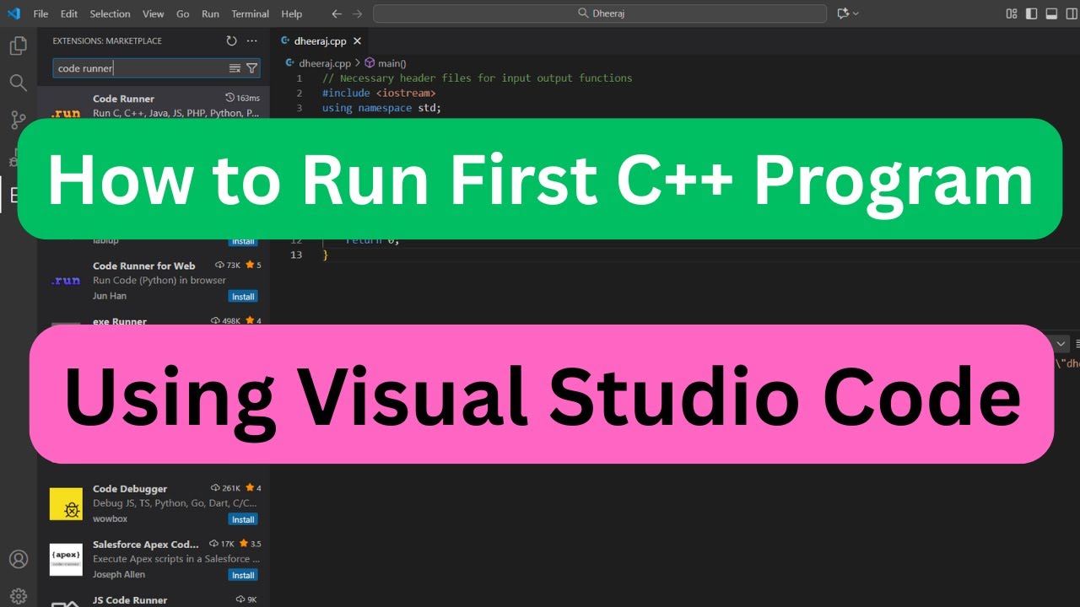Viewport: 1080px width, 607px height.
Task: Open the filter extensions funnel icon
Action: pos(251,68)
